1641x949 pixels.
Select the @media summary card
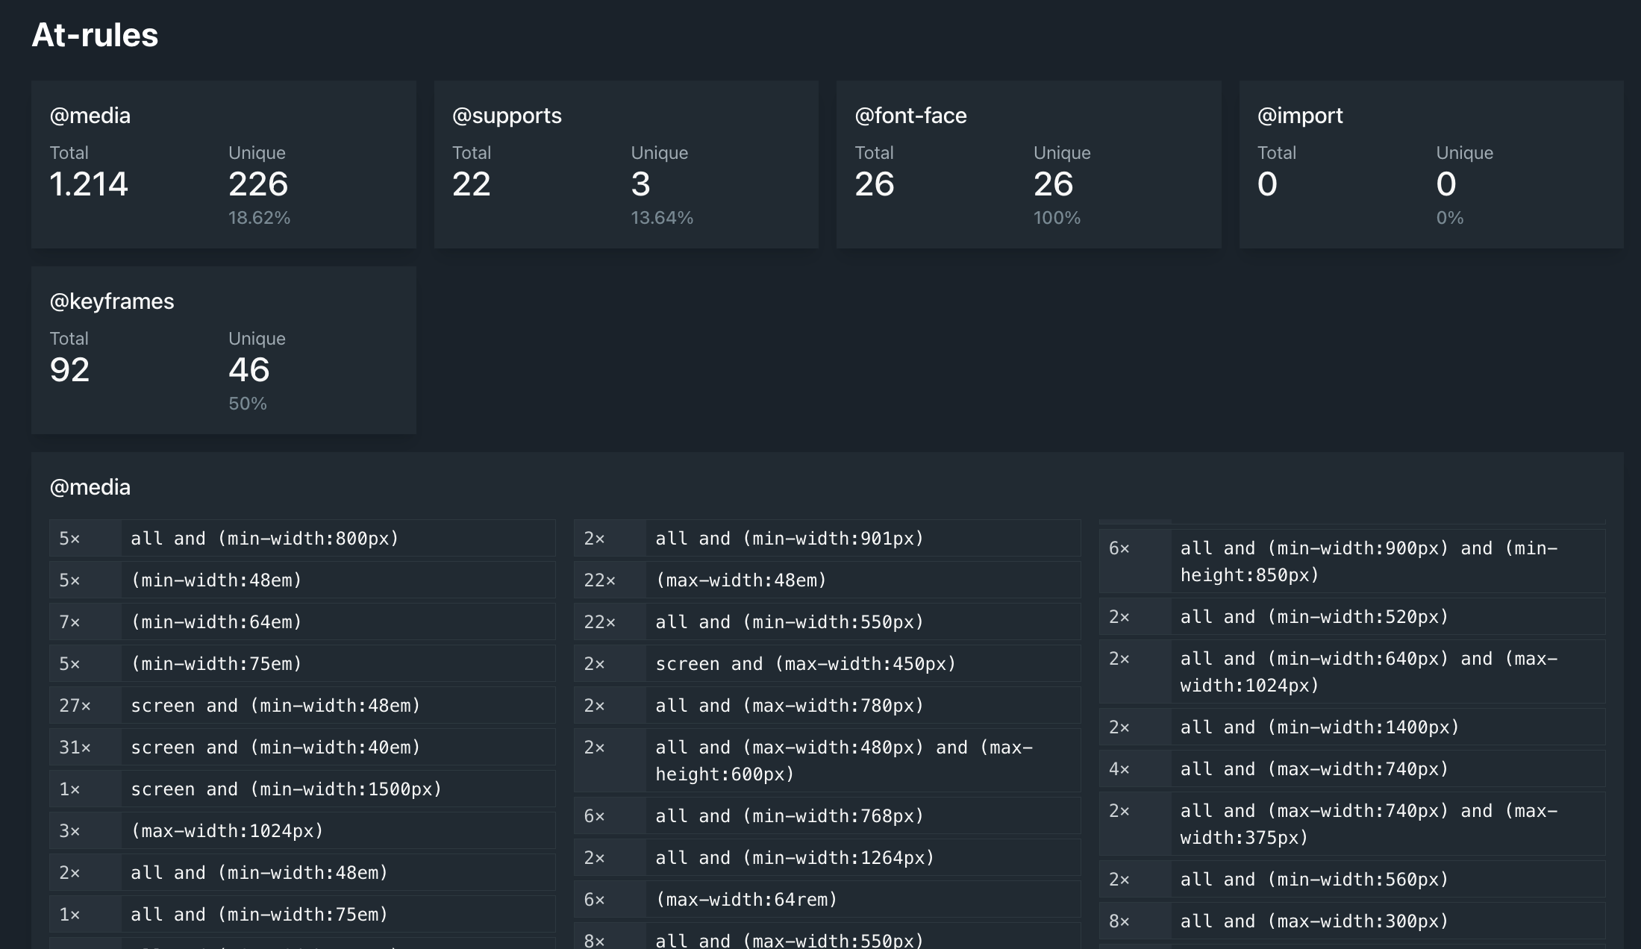tap(224, 164)
